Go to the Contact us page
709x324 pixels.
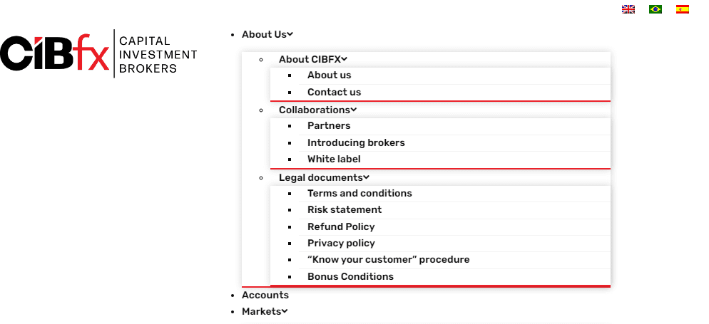pyautogui.click(x=334, y=92)
